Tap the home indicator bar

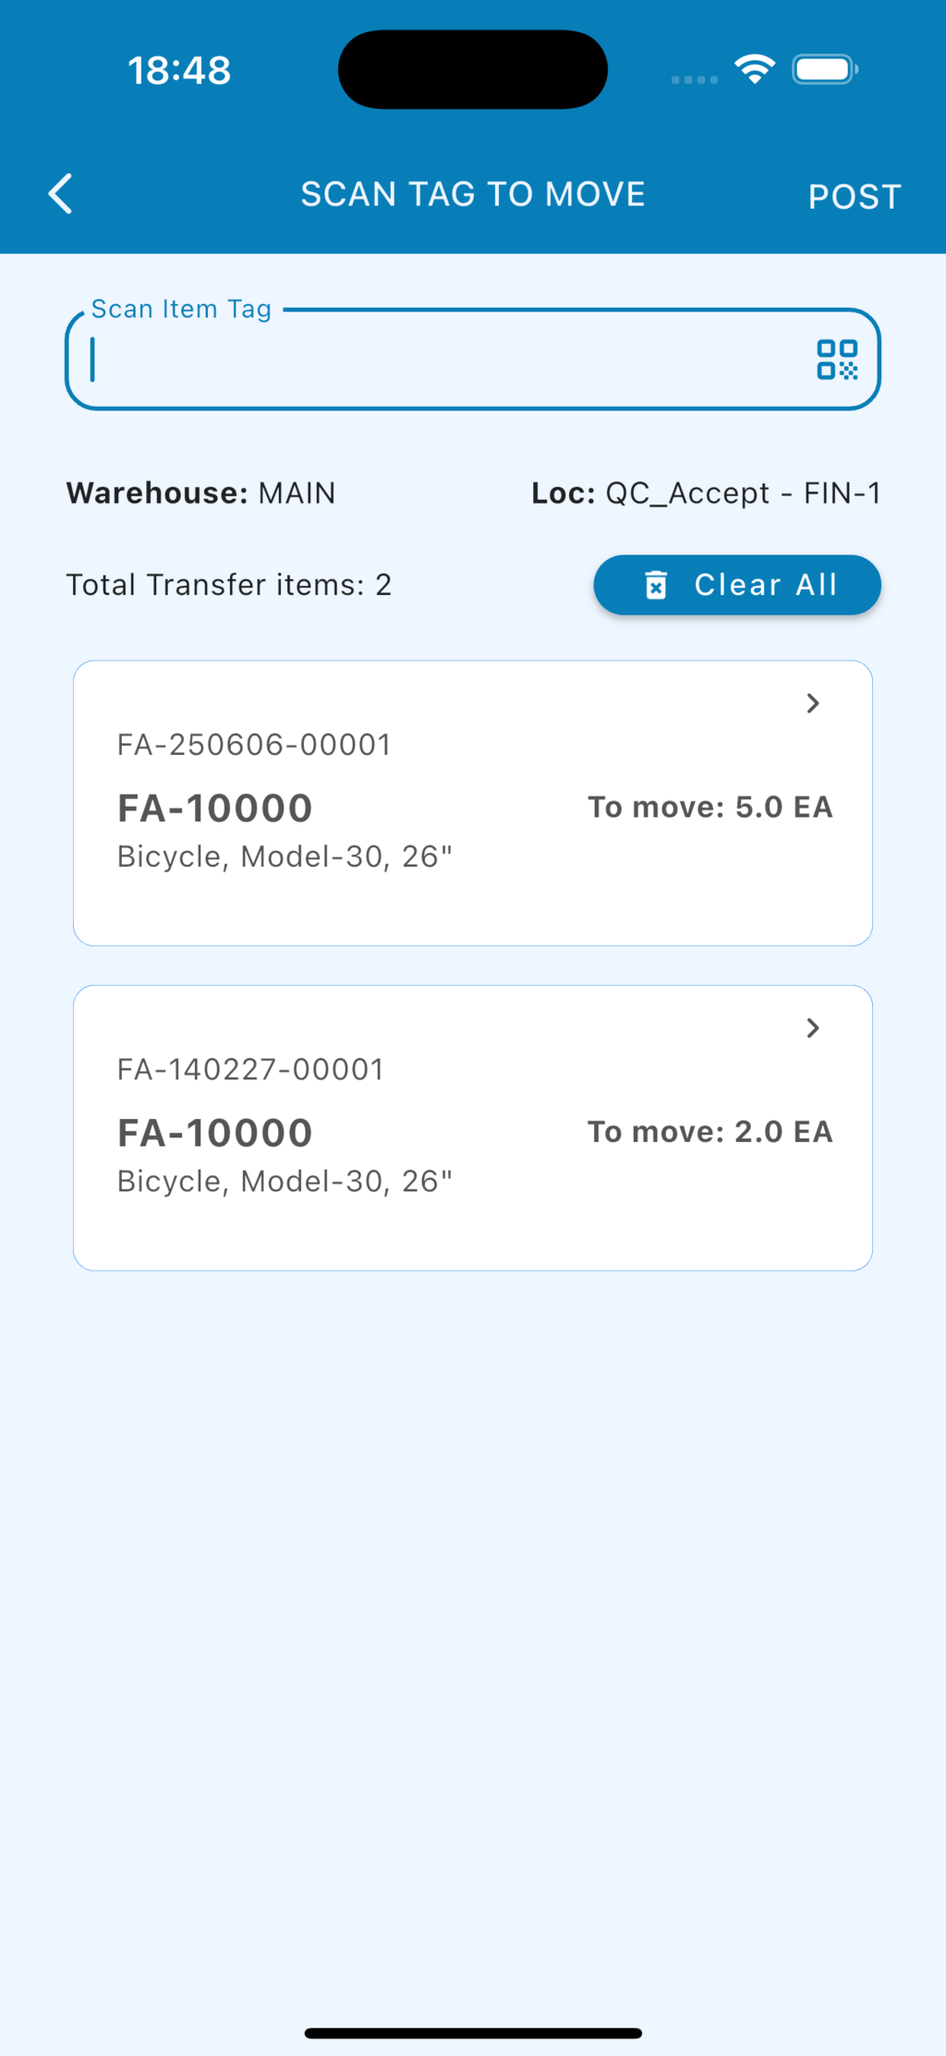coord(472,2033)
